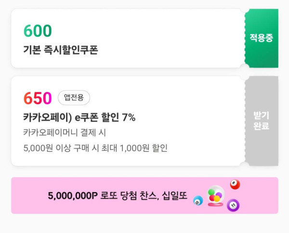
Task: Click the pink base of the lottery machine
Action: pos(215,206)
